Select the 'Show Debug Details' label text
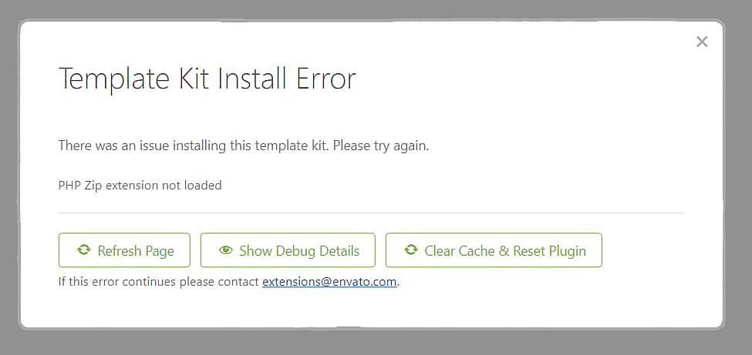This screenshot has height=355, width=752. pyautogui.click(x=299, y=250)
